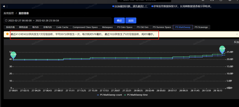
Task: Click the left axis label 50
Action: pyautogui.click(x=11, y=52)
